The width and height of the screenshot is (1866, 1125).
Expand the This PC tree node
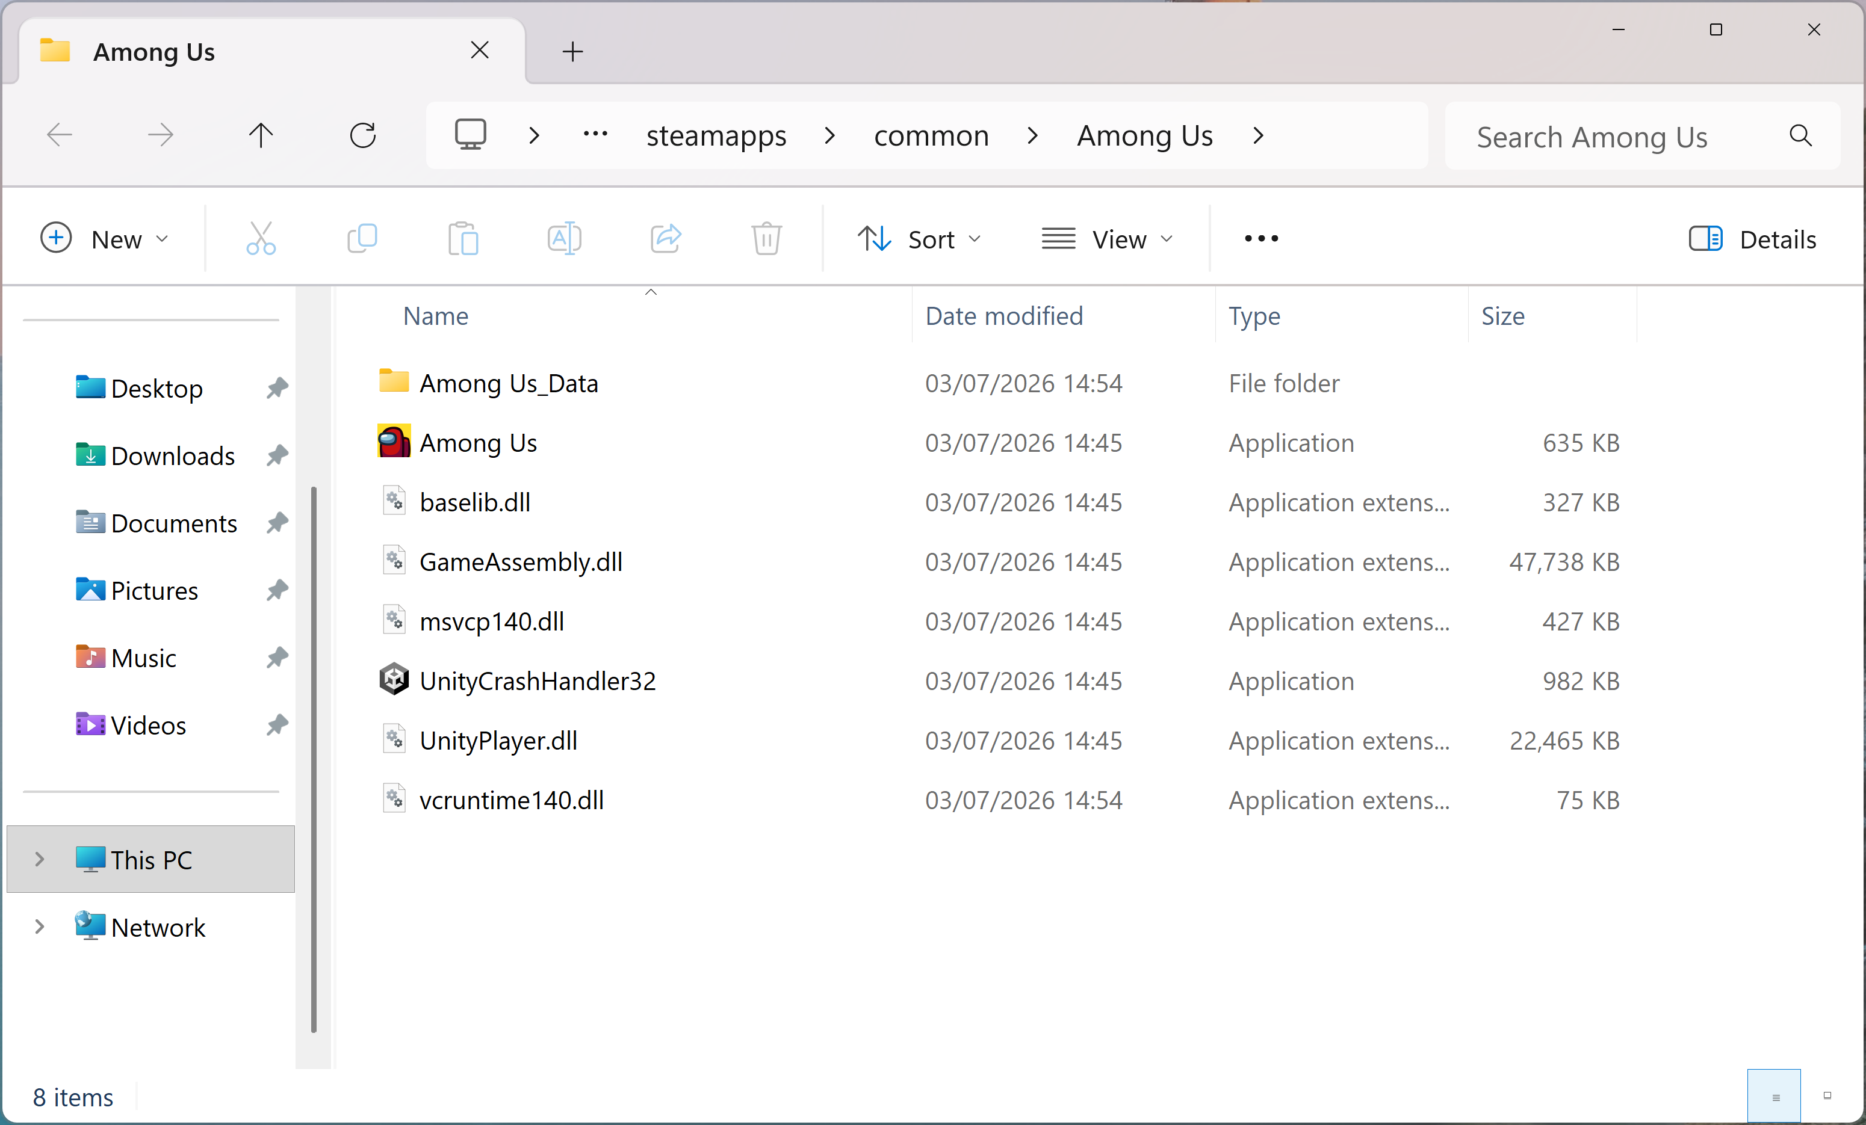point(39,859)
